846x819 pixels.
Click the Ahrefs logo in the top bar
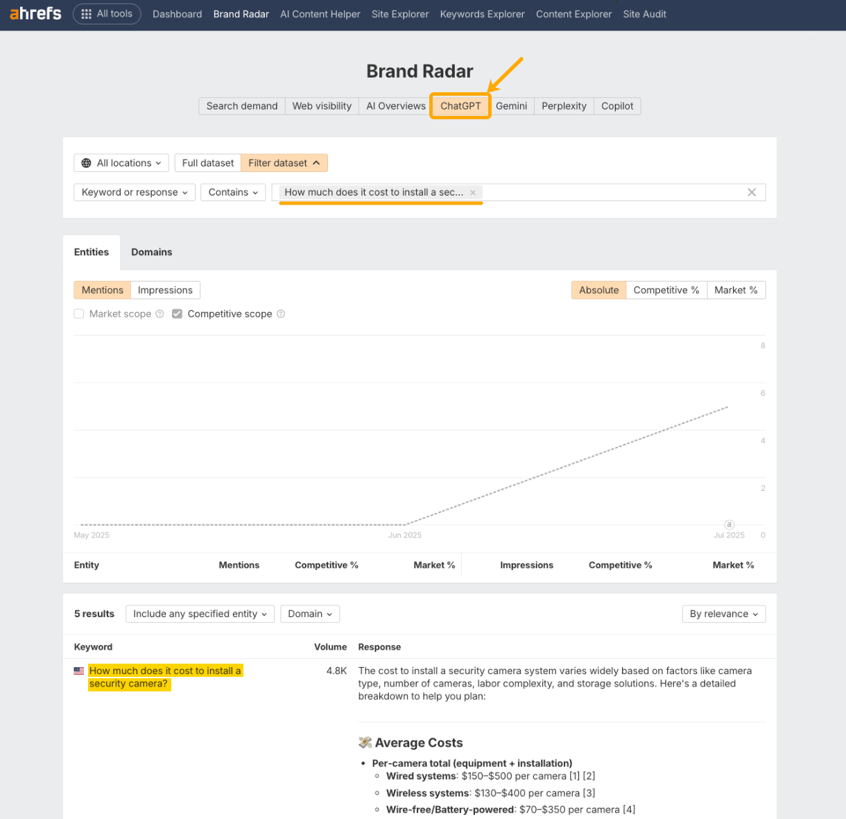click(x=35, y=12)
